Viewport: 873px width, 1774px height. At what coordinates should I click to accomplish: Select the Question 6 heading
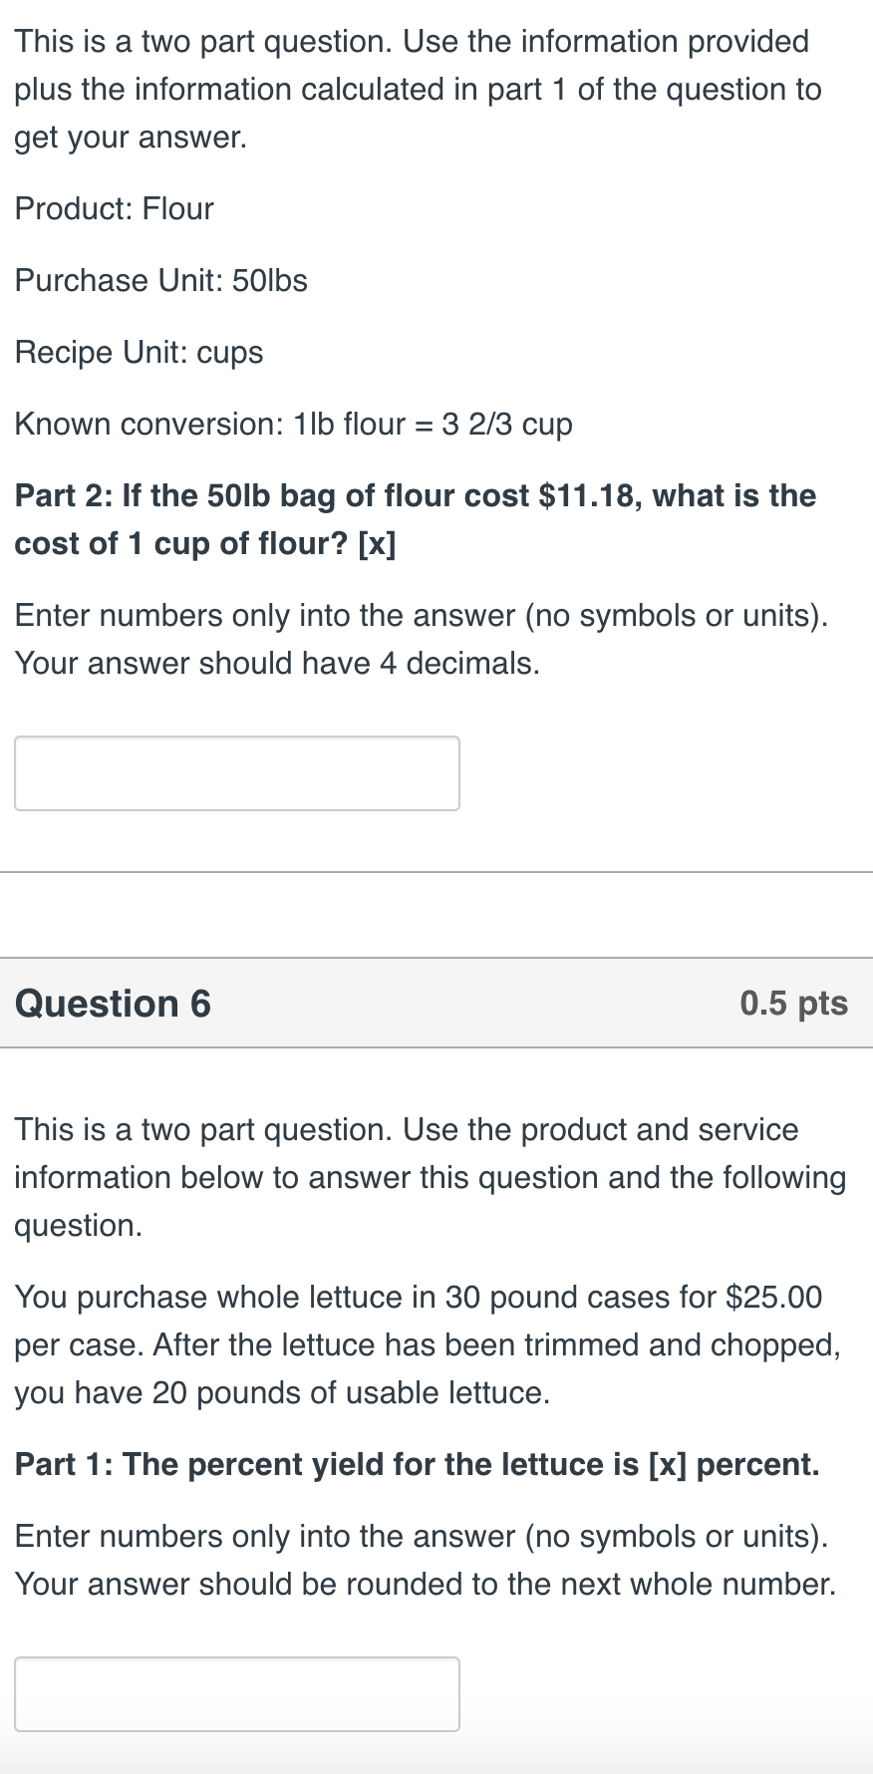pyautogui.click(x=113, y=1004)
